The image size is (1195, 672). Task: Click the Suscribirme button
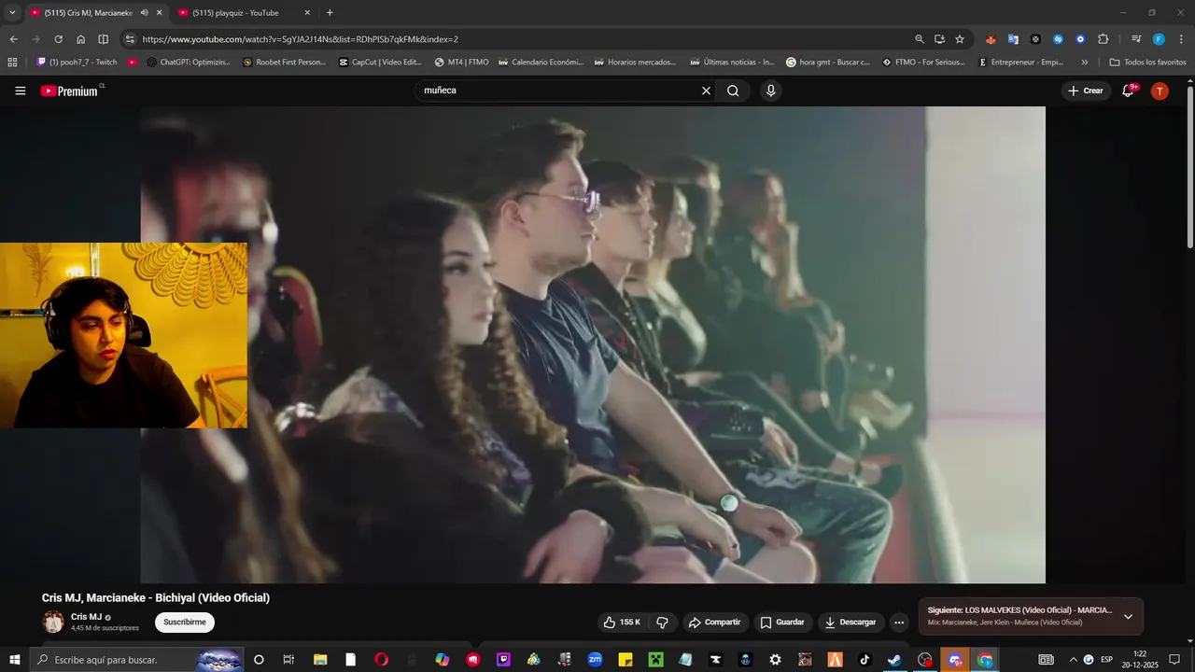coord(184,622)
